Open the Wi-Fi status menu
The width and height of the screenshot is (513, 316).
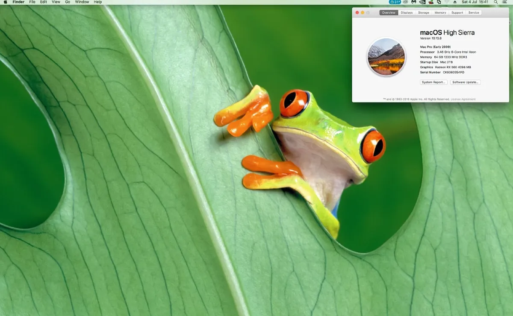[447, 2]
